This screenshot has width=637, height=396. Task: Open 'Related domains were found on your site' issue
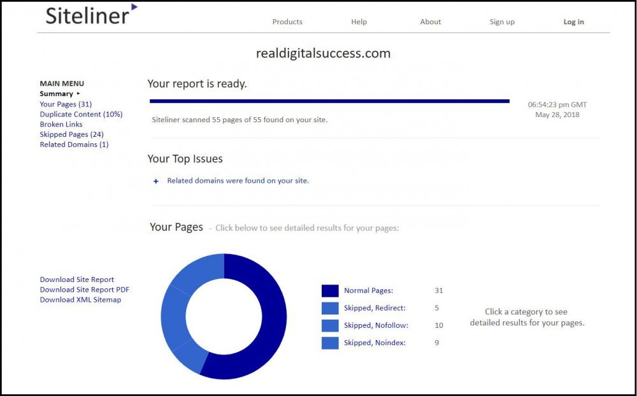(238, 181)
